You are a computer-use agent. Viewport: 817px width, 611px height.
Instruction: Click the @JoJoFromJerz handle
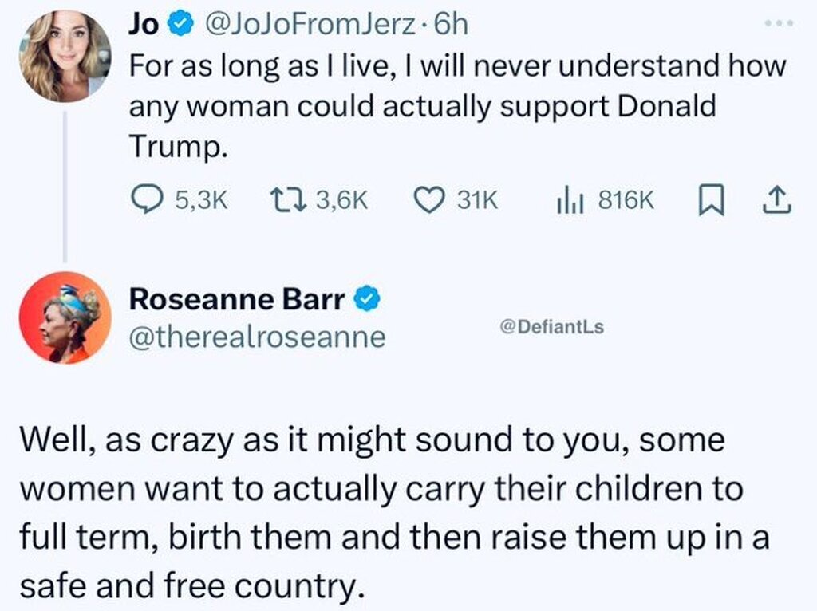310,26
